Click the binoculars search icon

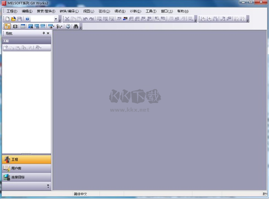point(76,26)
